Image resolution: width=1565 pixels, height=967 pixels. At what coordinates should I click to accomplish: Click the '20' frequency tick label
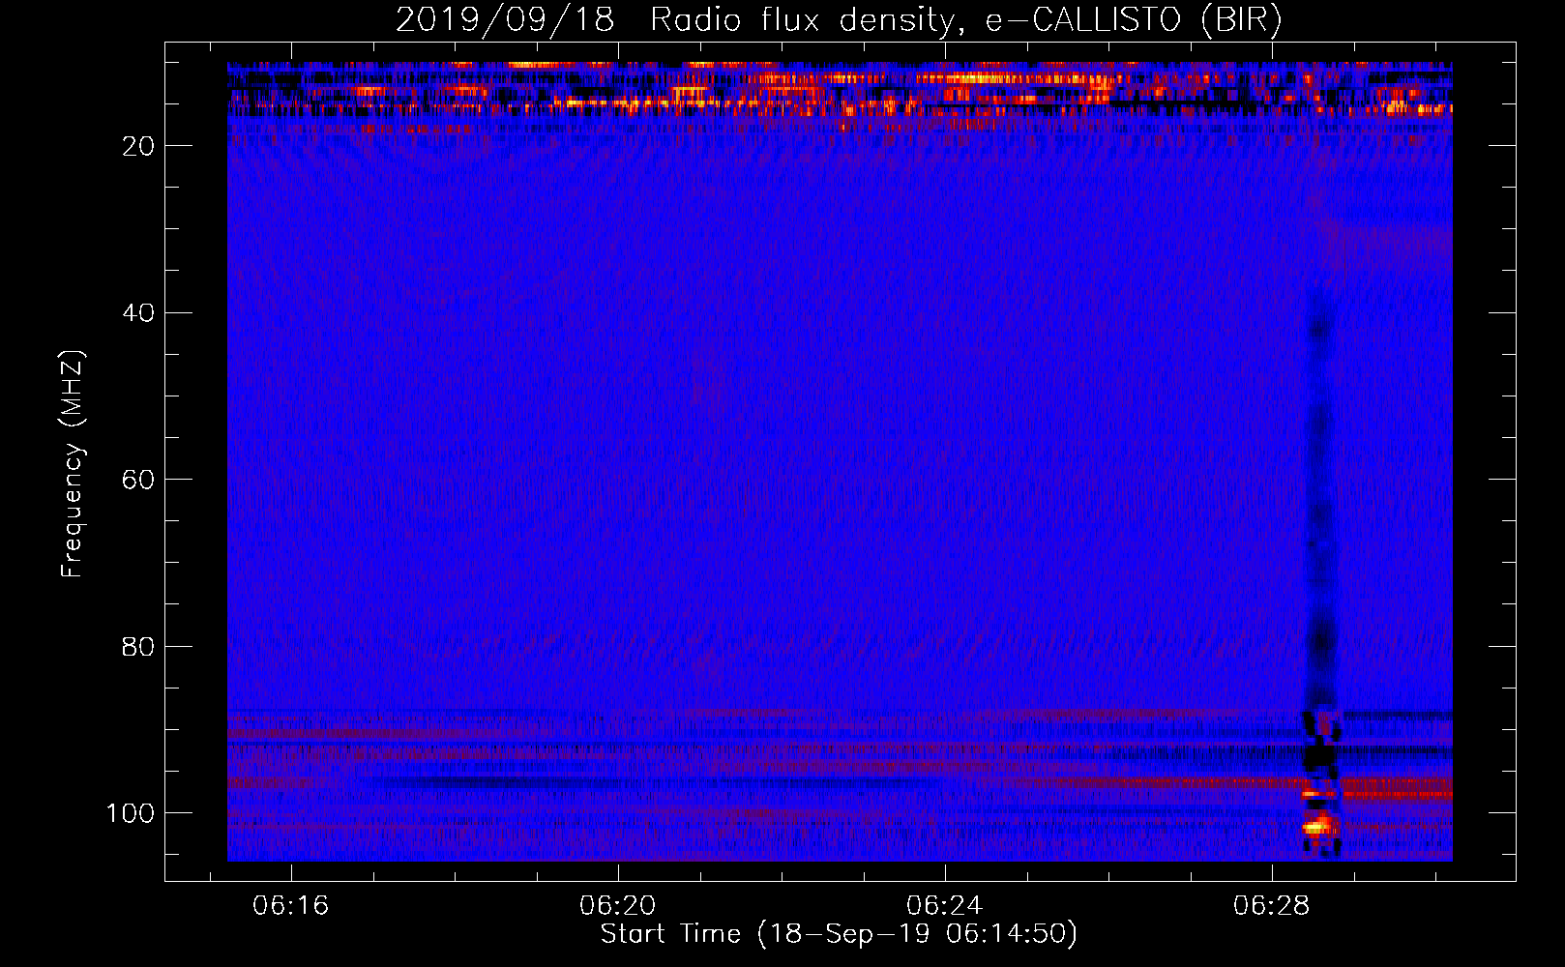tap(138, 146)
